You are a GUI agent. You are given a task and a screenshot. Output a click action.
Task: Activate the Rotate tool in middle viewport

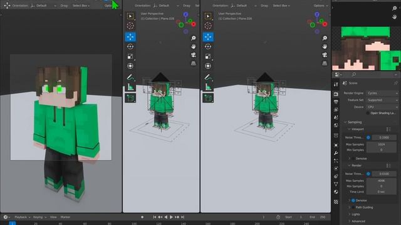click(x=130, y=46)
